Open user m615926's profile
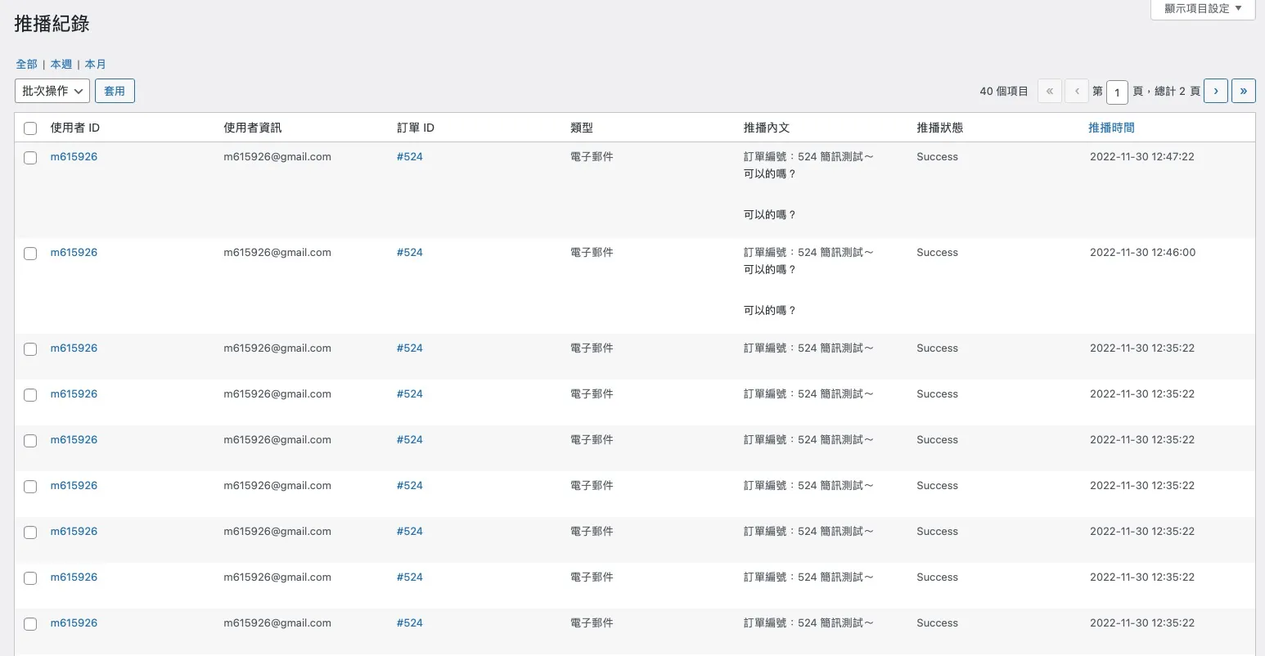This screenshot has width=1265, height=656. coord(74,156)
